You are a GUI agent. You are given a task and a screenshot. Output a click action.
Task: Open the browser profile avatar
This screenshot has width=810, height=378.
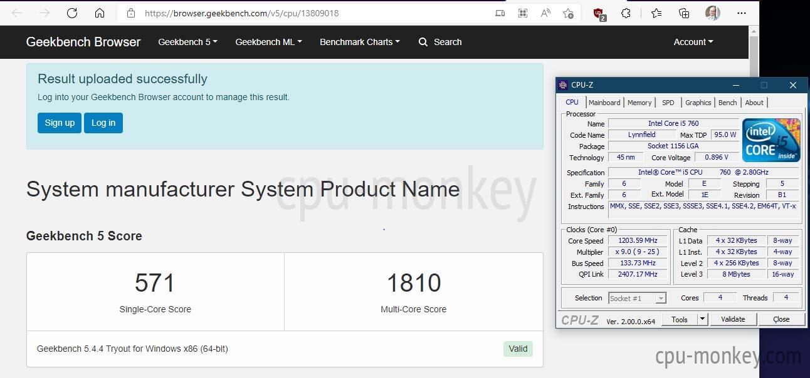(712, 13)
